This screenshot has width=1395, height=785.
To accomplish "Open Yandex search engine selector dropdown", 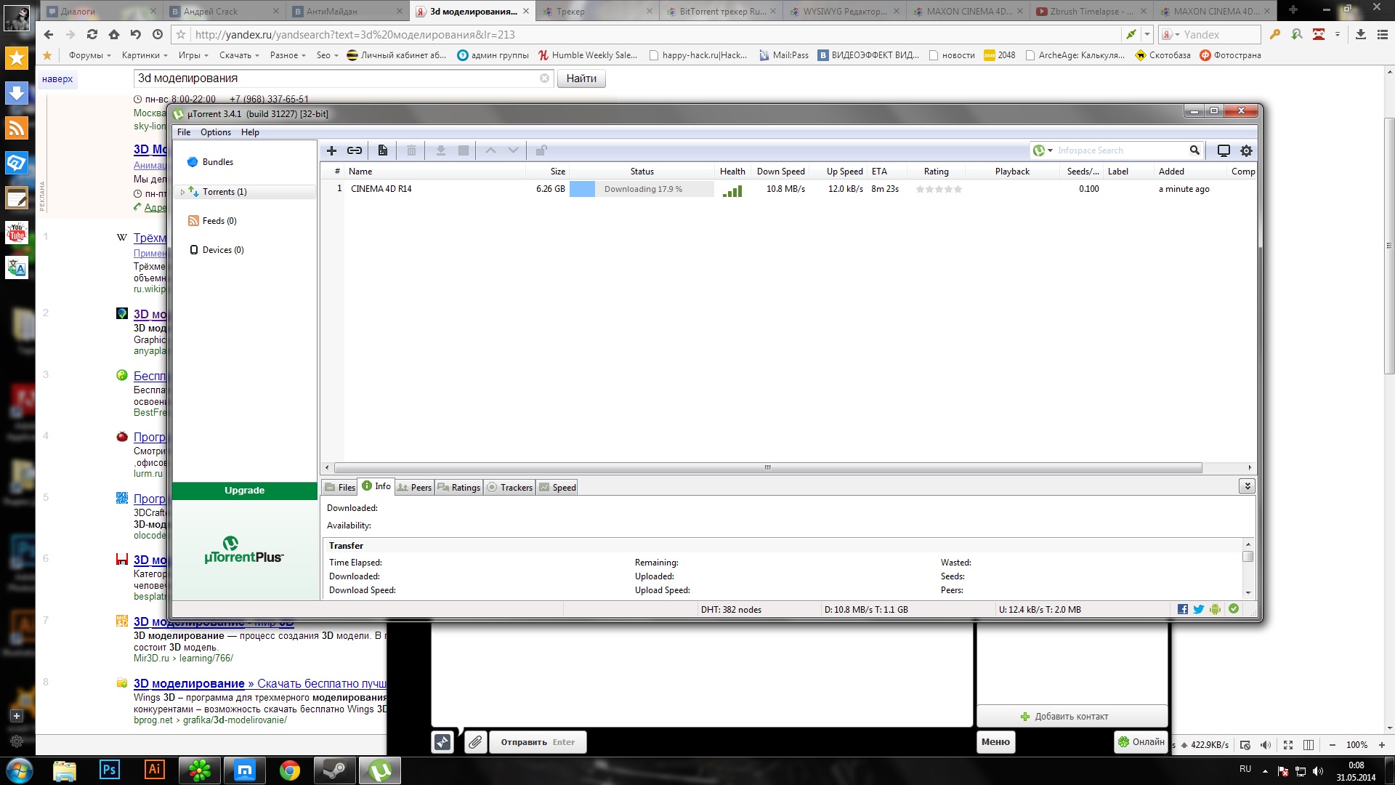I will click(1170, 34).
